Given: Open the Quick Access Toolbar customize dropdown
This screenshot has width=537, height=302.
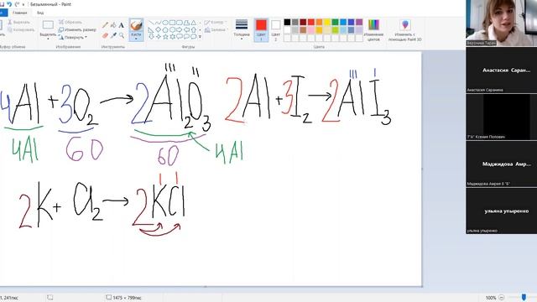Looking at the screenshot, I should pyautogui.click(x=23, y=4).
